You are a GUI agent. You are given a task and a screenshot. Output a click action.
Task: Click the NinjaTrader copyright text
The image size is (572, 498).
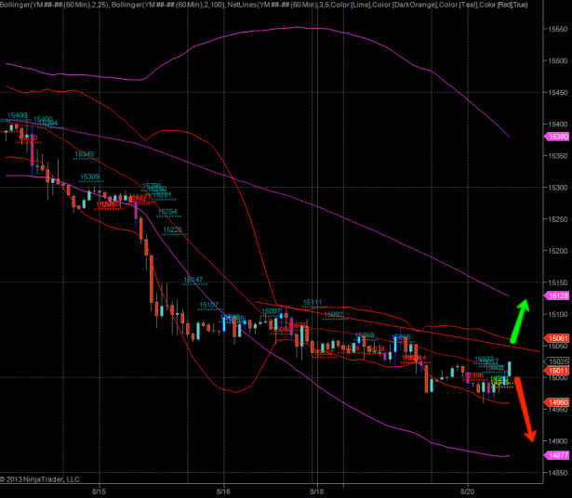coord(42,479)
